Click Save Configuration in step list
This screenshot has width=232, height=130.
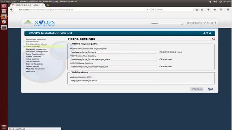tap(35, 54)
